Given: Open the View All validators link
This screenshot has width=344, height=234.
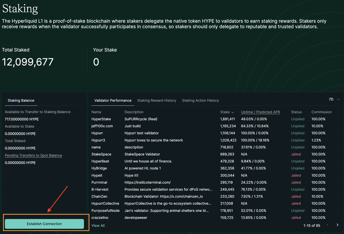Looking at the screenshot, I should tap(98, 225).
